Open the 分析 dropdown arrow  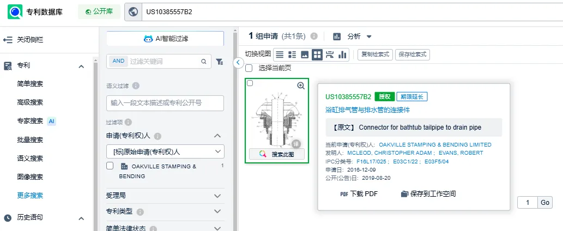[x=369, y=37]
